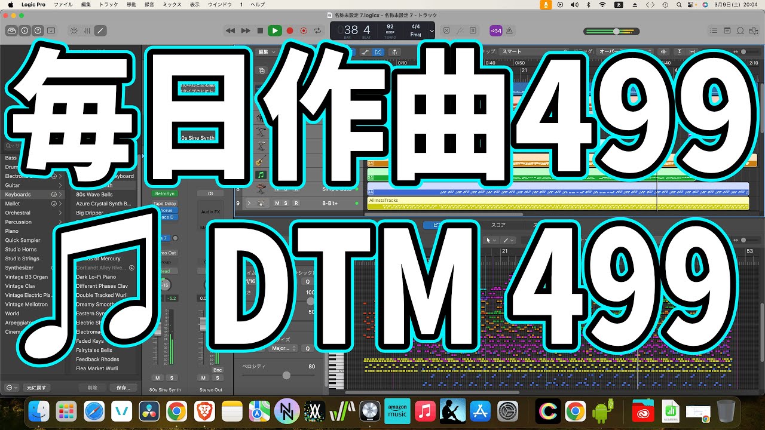Expand the Orchestral library category
This screenshot has height=430, width=765.
point(60,213)
